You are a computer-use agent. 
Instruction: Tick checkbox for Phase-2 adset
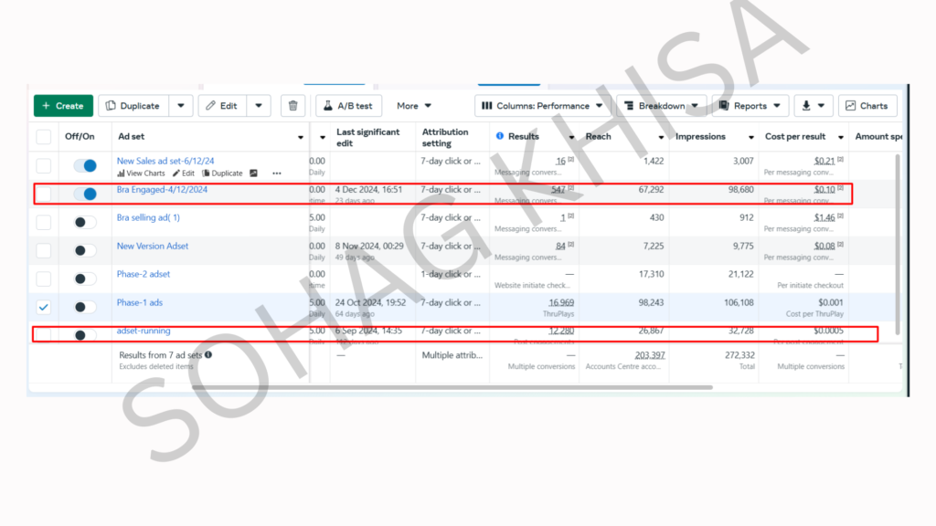[44, 279]
